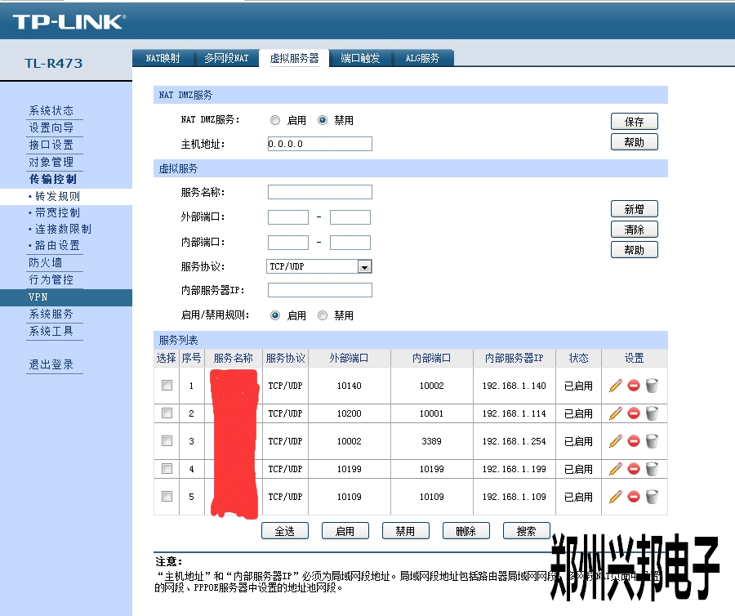Screen dimensions: 735x616
Task: Click the 新增 button
Action: (634, 209)
